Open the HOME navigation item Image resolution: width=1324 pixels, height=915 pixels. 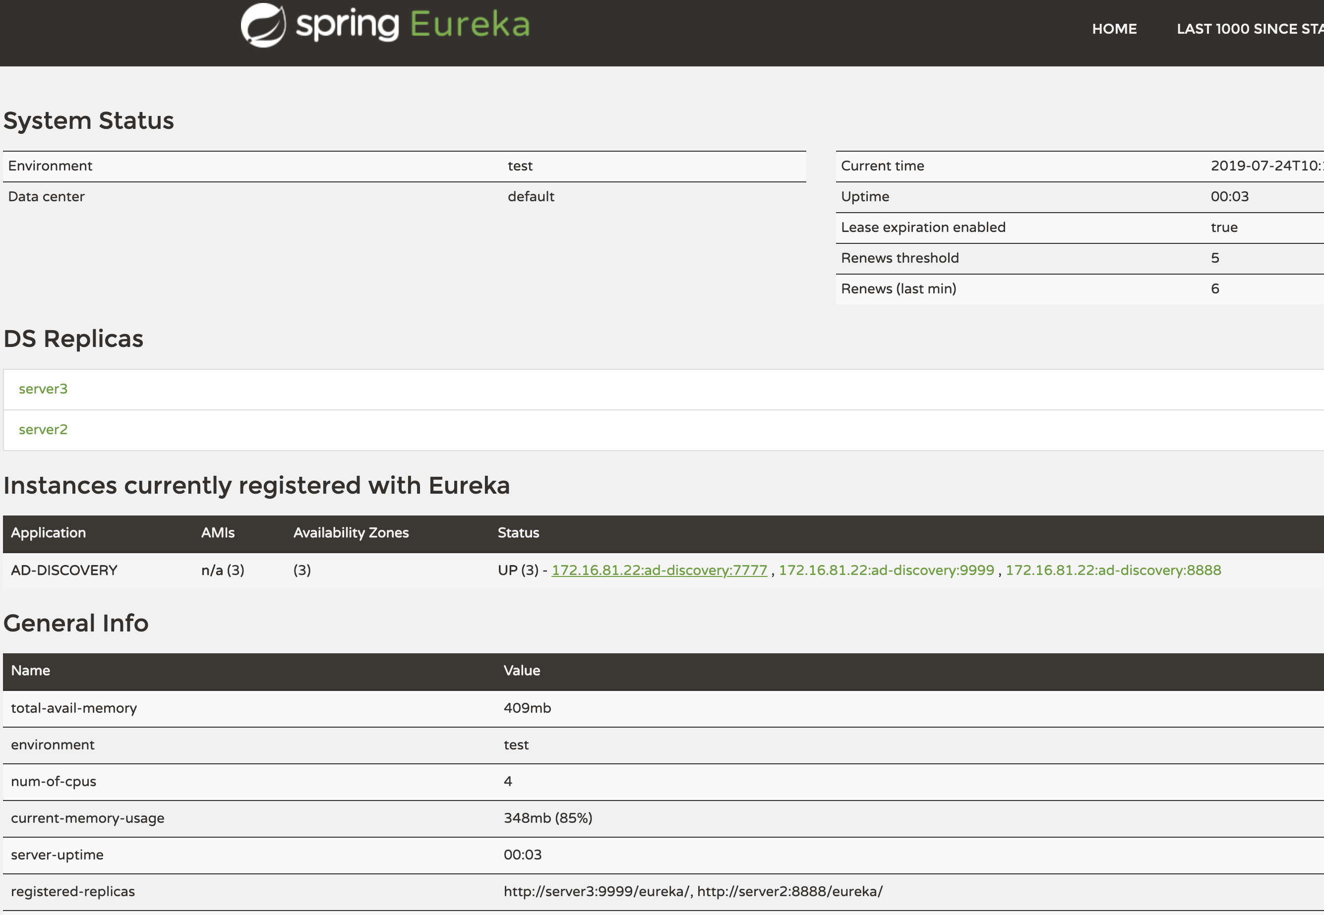click(1114, 29)
